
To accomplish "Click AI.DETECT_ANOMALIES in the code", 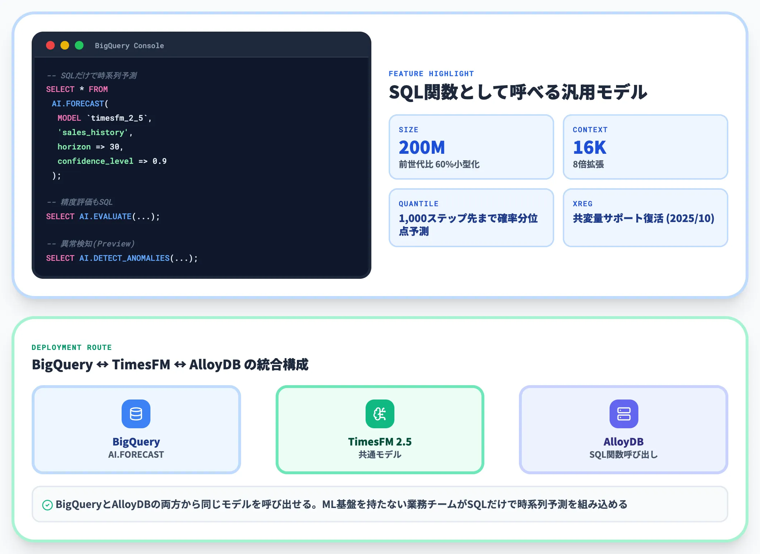I will pos(125,258).
